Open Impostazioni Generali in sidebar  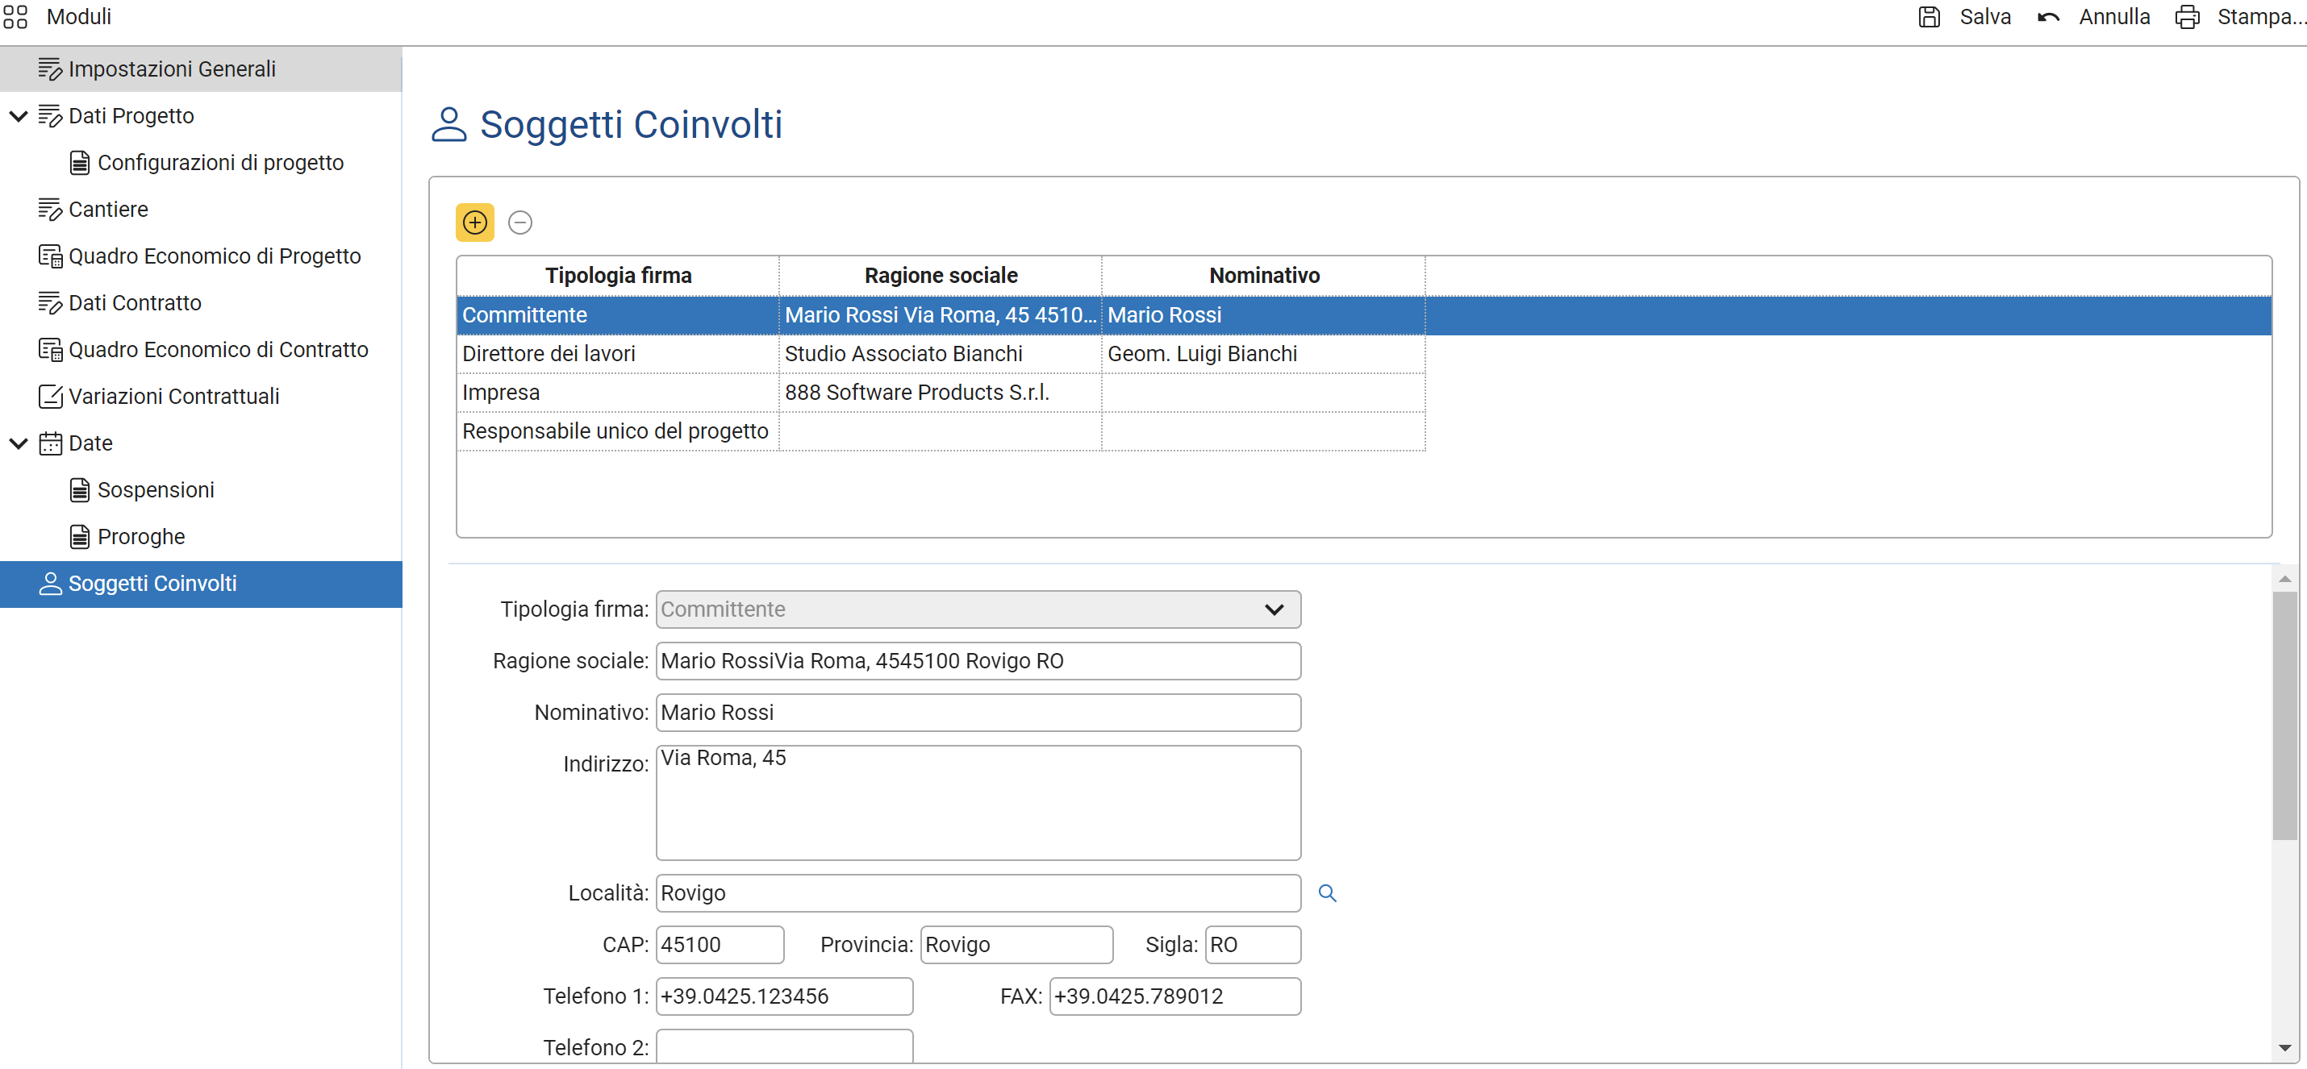coord(171,69)
